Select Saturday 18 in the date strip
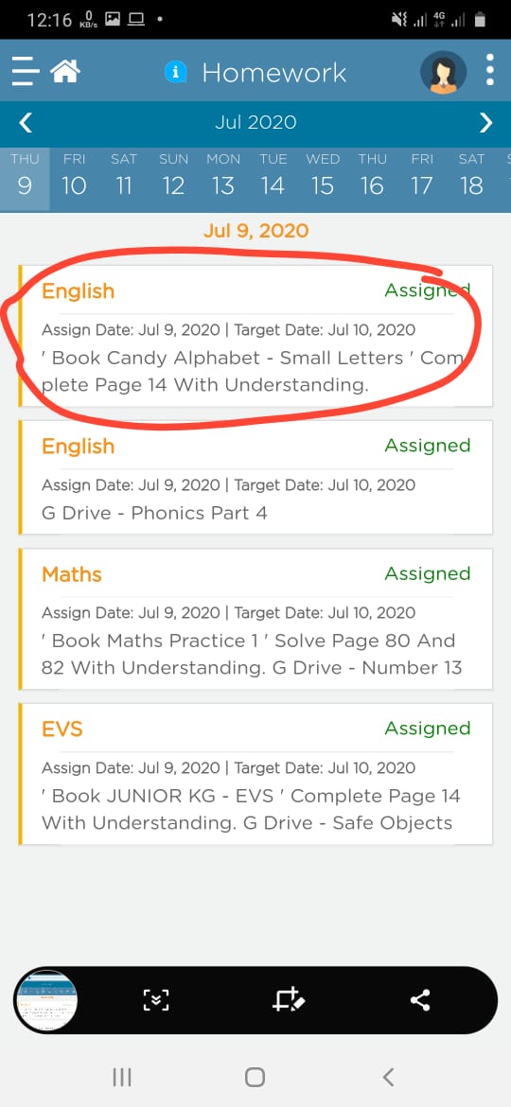 [471, 177]
